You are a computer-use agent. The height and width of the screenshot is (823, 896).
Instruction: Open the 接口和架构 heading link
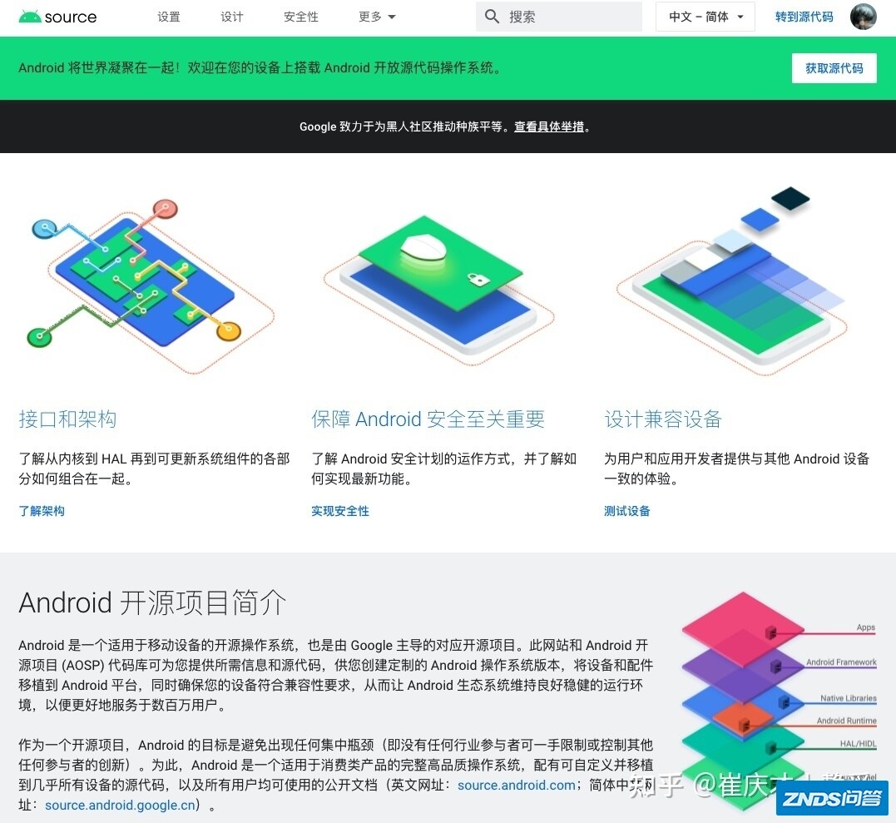click(x=67, y=419)
